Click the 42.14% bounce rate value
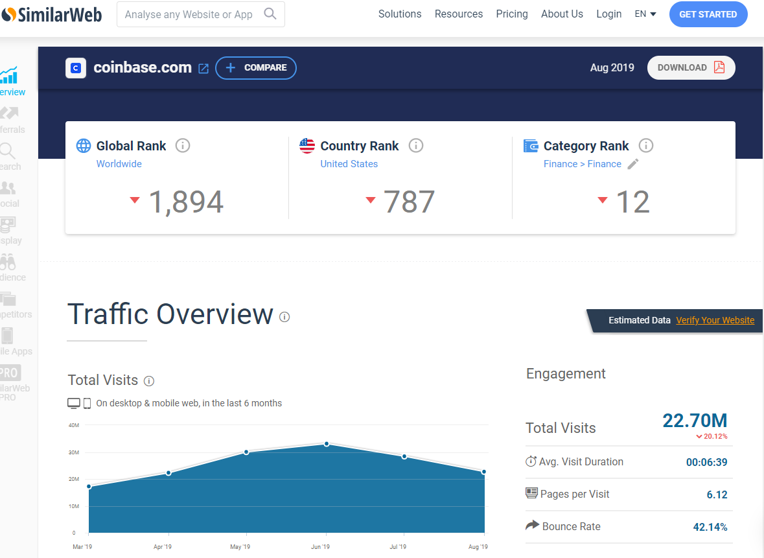This screenshot has width=764, height=558. (x=710, y=527)
